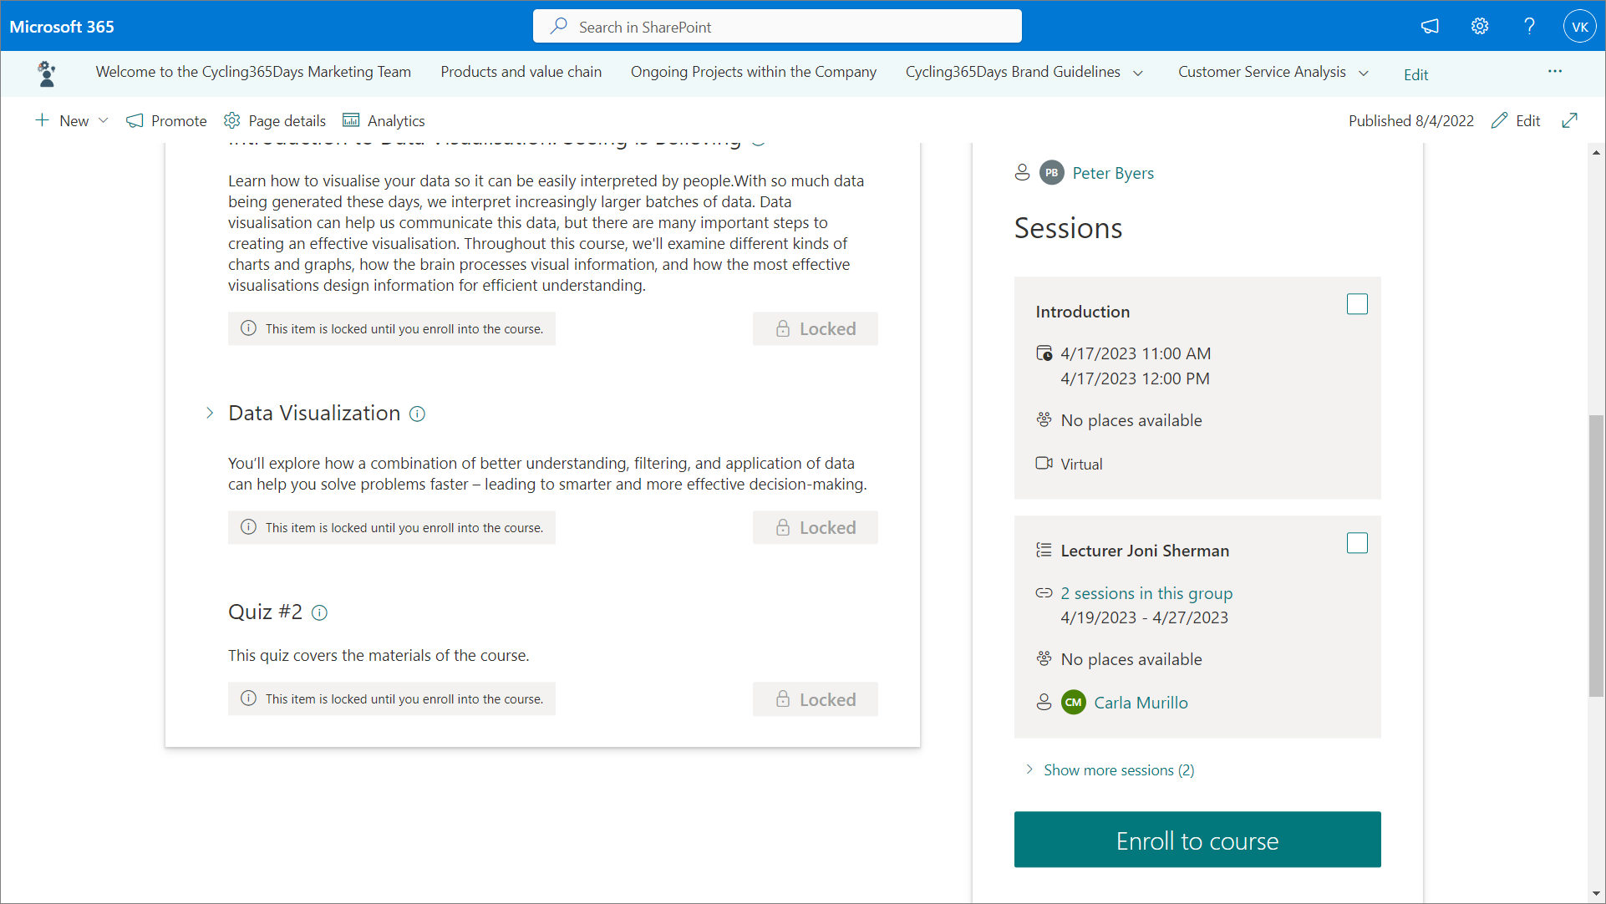
Task: Expand Show more sessions (2)
Action: pos(1118,769)
